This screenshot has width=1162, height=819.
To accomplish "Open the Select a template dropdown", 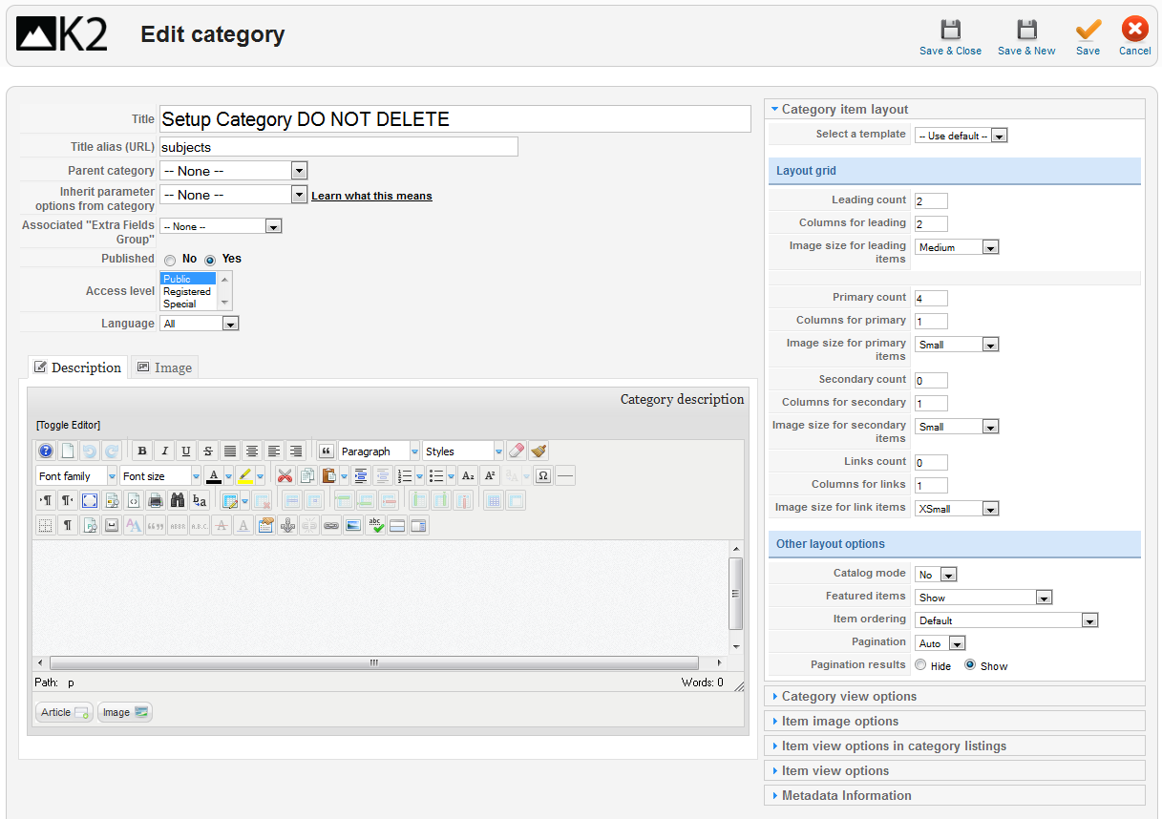I will pyautogui.click(x=961, y=136).
